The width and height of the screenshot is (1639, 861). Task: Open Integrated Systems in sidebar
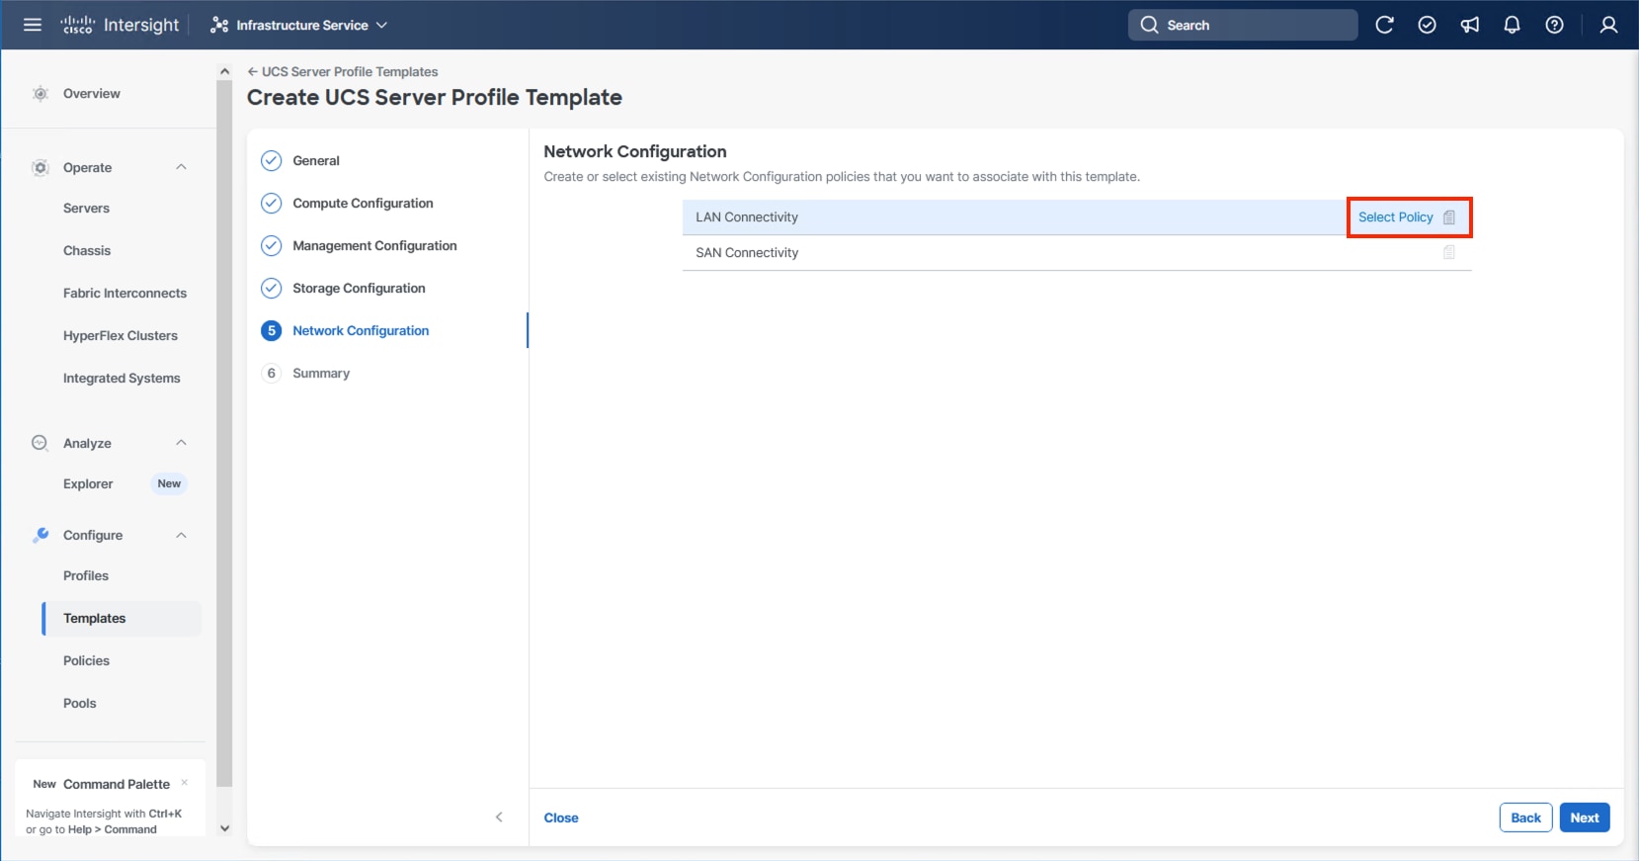122,379
